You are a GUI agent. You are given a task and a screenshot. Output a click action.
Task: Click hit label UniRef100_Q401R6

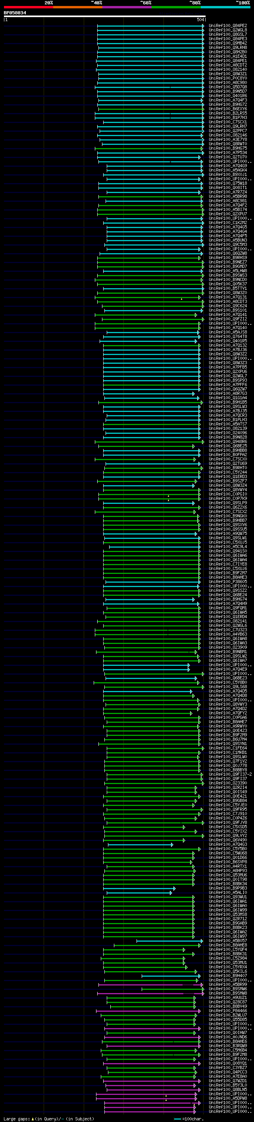228,96
